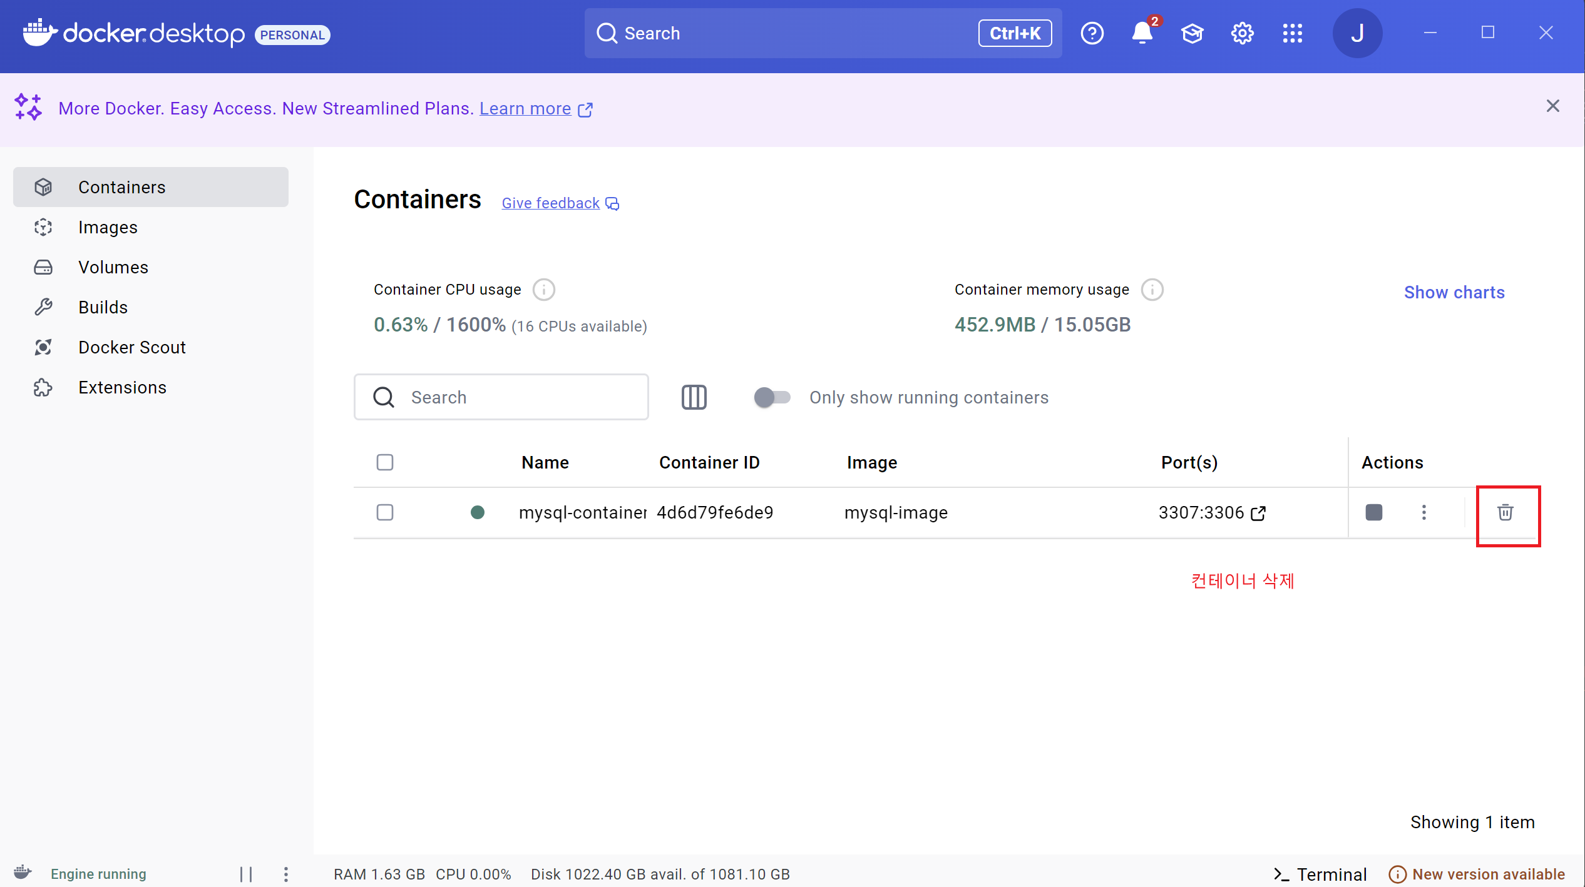Select all containers checkbox in header

384,462
